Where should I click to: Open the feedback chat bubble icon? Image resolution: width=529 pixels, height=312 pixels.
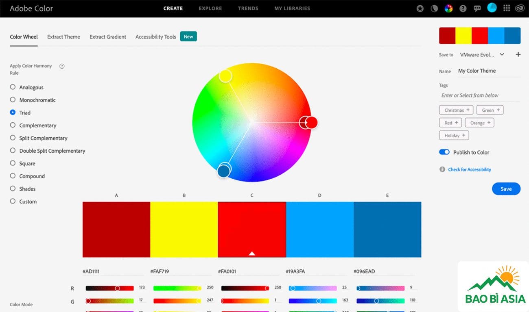click(x=477, y=8)
